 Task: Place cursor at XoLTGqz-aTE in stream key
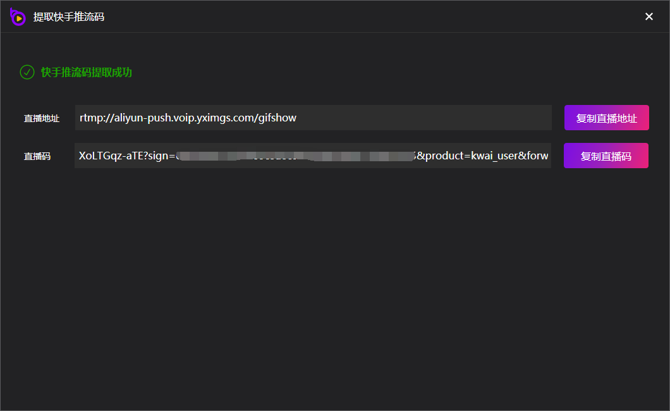click(106, 156)
